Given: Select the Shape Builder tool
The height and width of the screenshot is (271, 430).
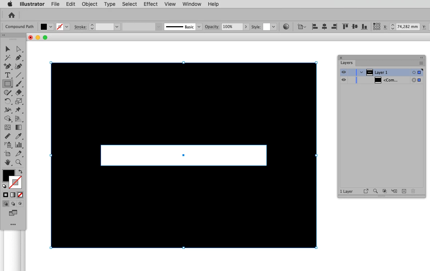Looking at the screenshot, I should [8, 119].
